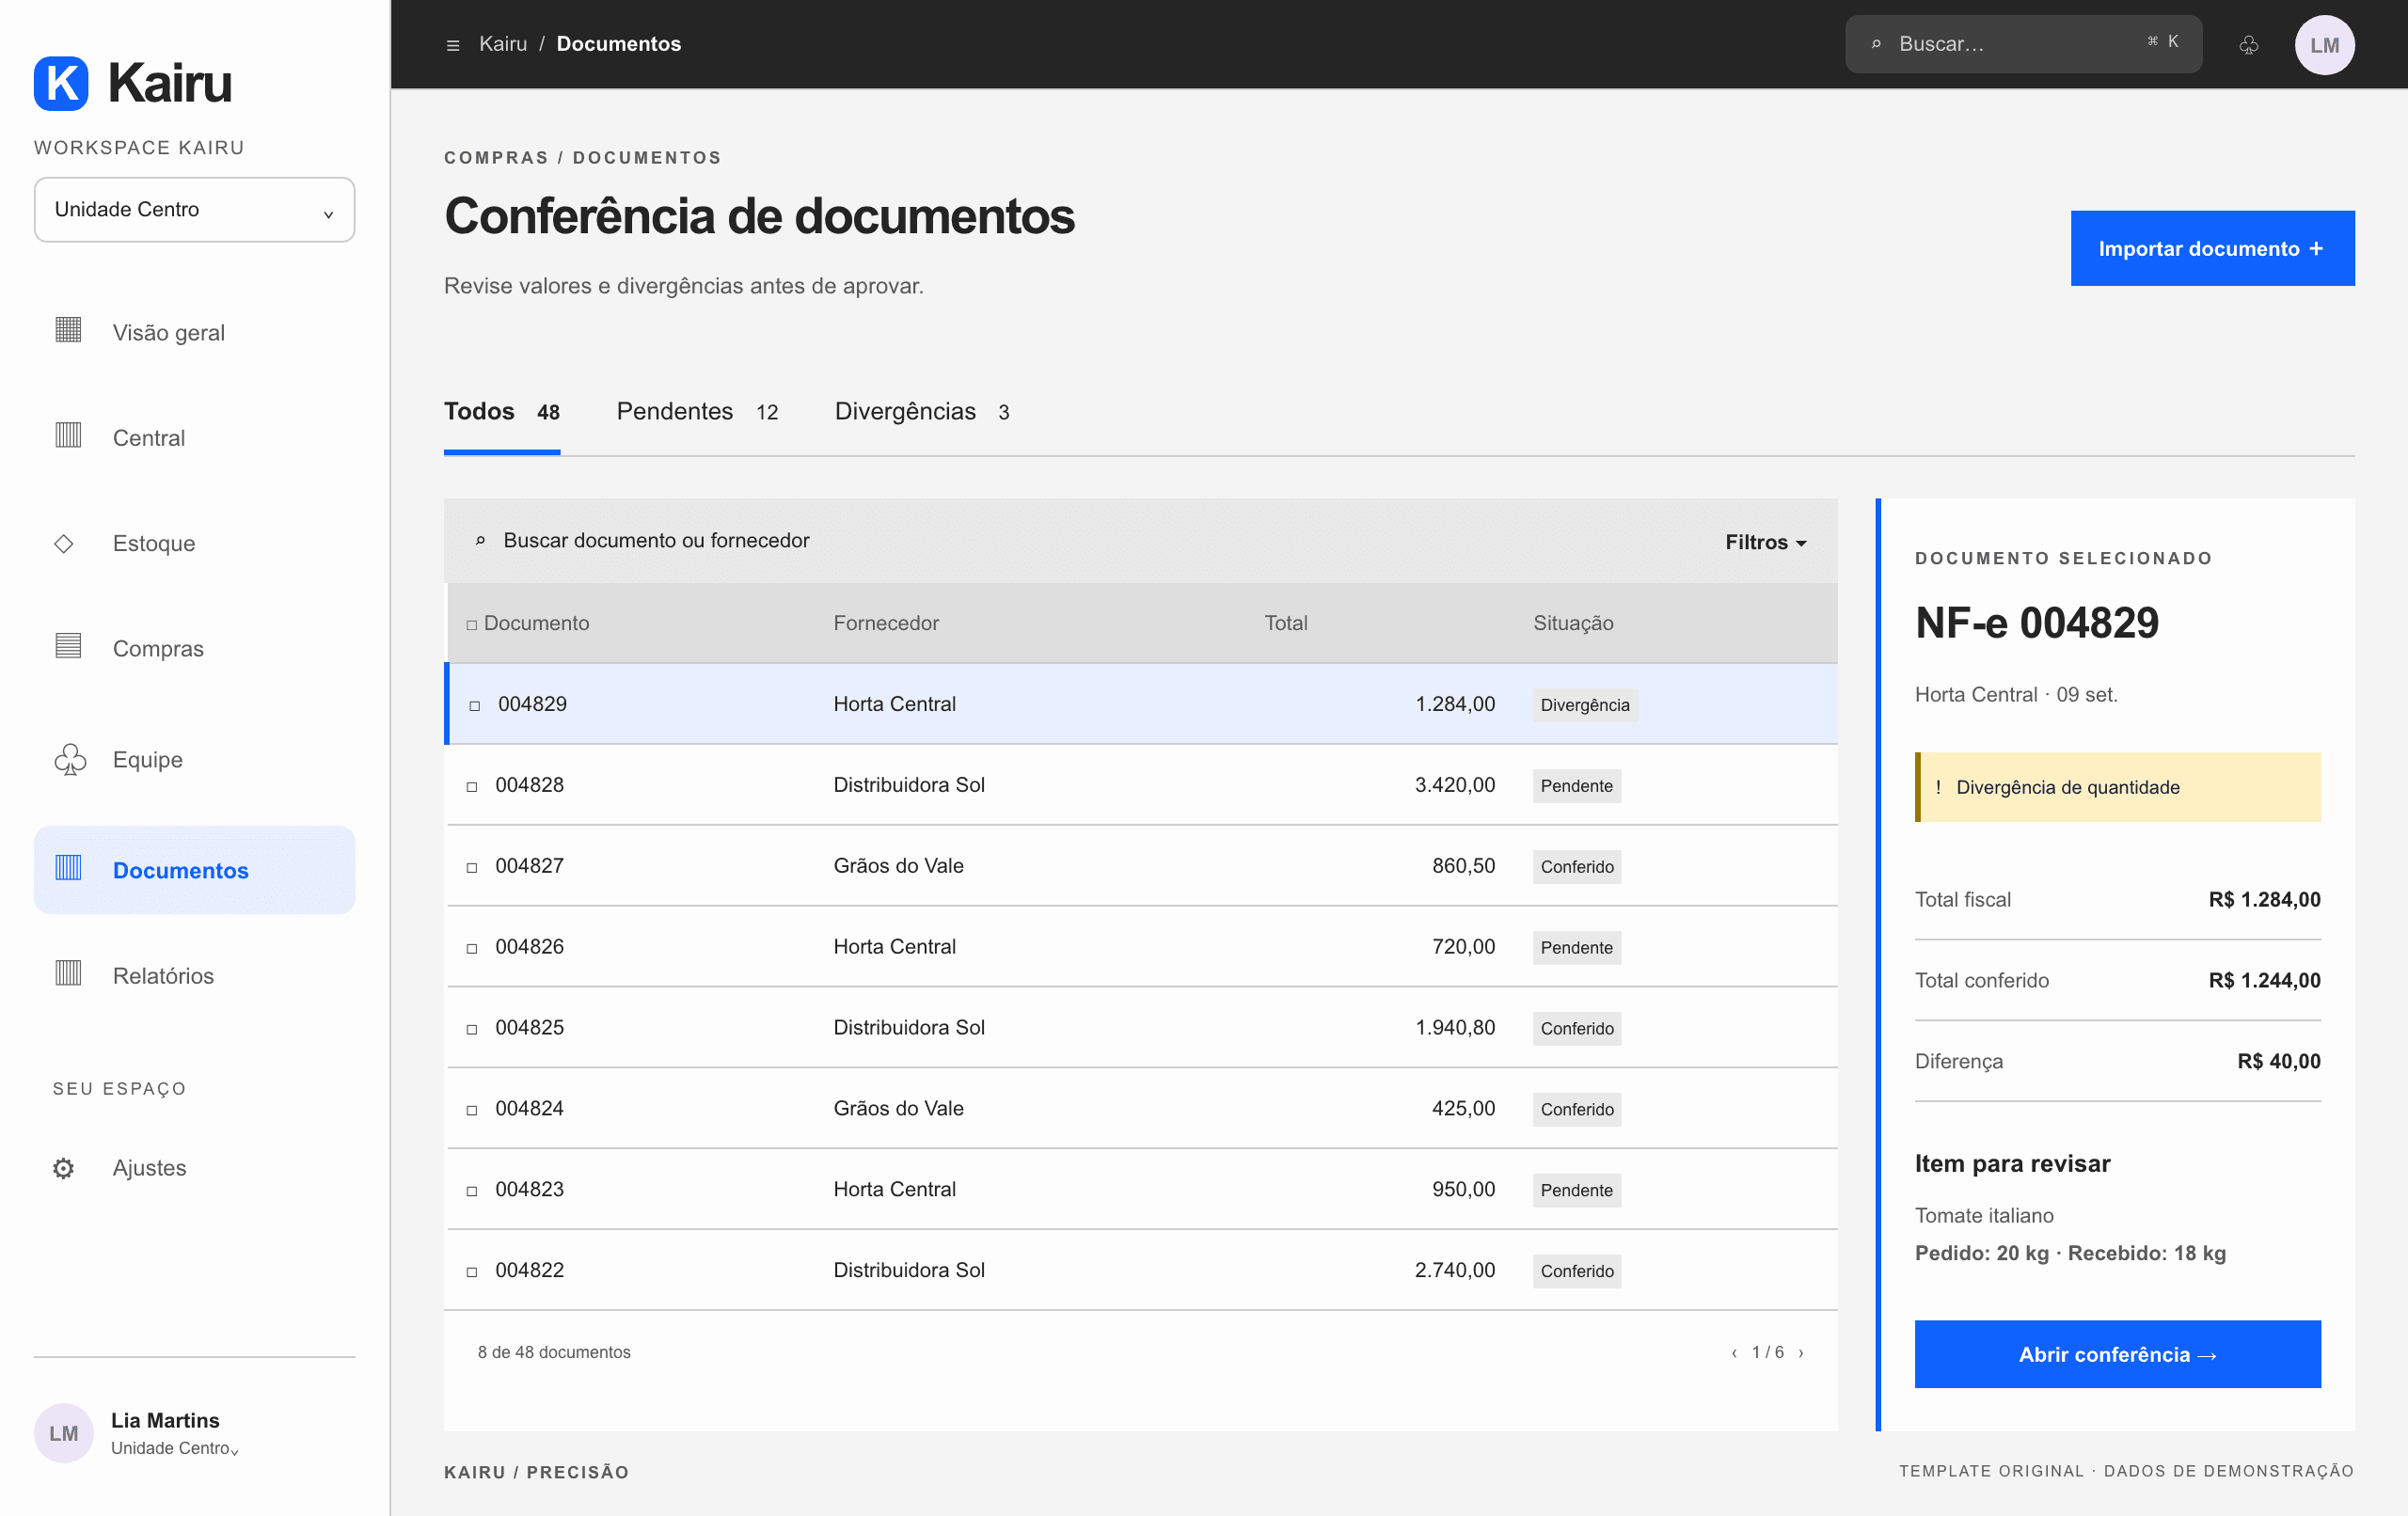The height and width of the screenshot is (1516, 2408).
Task: Check the box for document 004828
Action: pyautogui.click(x=472, y=787)
